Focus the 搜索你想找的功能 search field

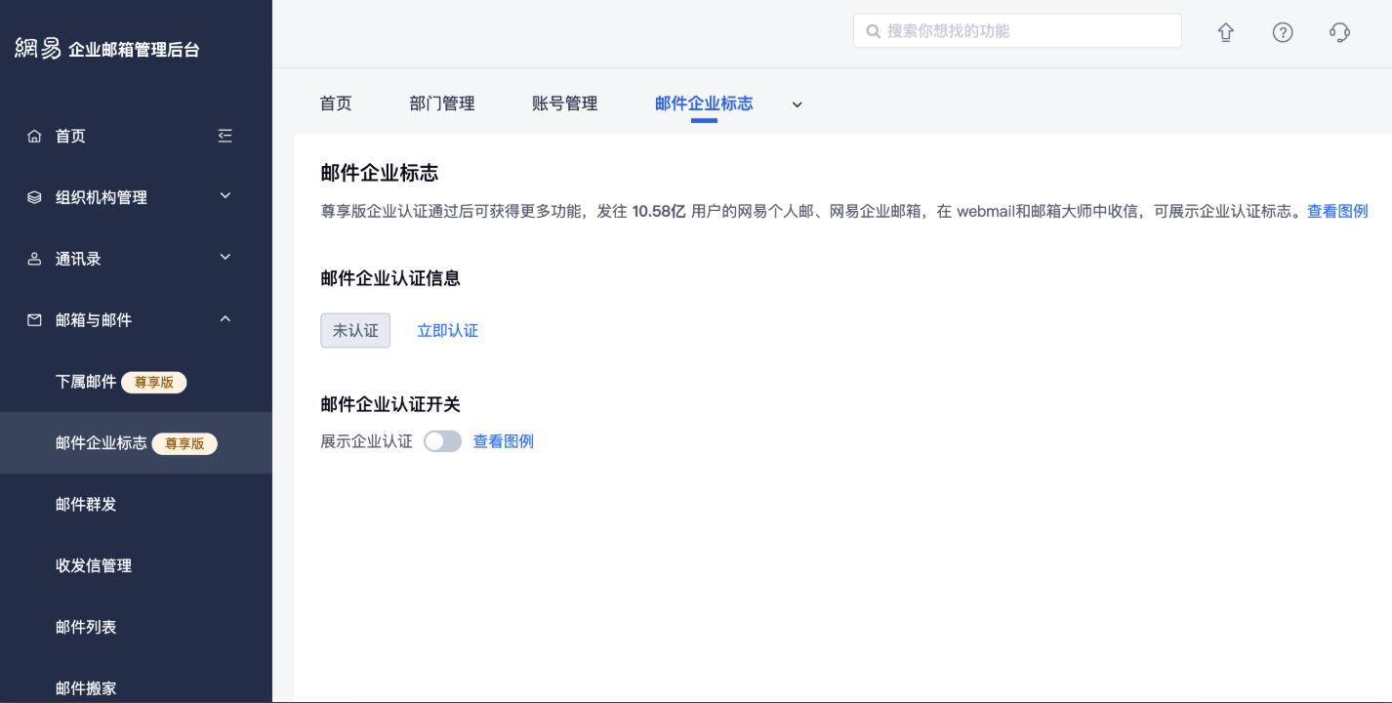click(x=1017, y=31)
